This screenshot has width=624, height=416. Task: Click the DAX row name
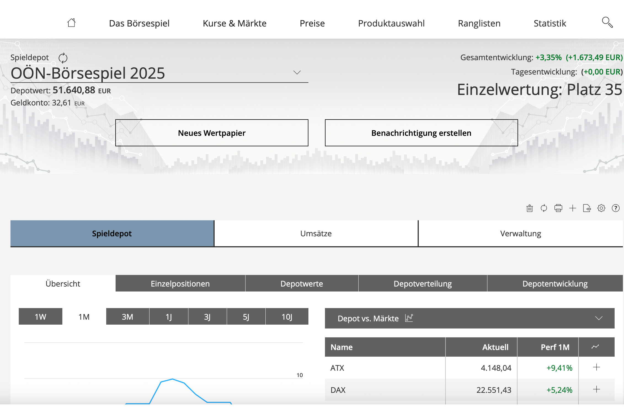point(338,390)
